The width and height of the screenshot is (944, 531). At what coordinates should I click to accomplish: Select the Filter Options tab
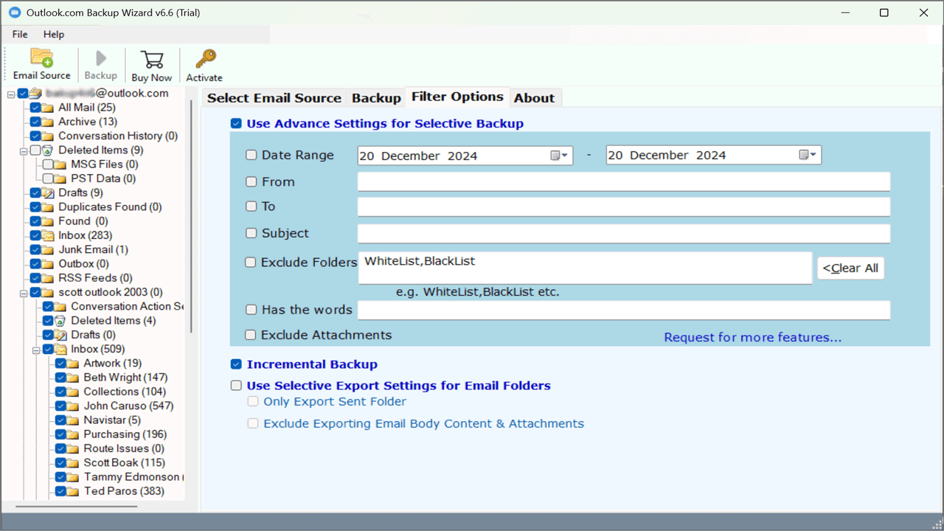pos(457,97)
